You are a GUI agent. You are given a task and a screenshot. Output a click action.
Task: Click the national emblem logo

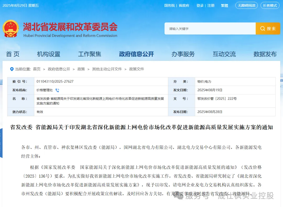(x=11, y=29)
